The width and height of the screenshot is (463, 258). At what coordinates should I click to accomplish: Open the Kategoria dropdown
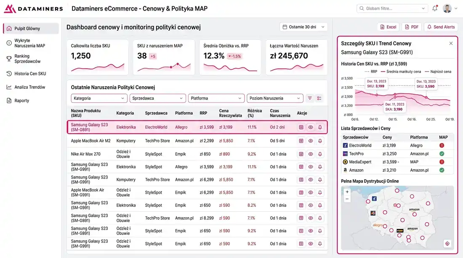point(99,98)
